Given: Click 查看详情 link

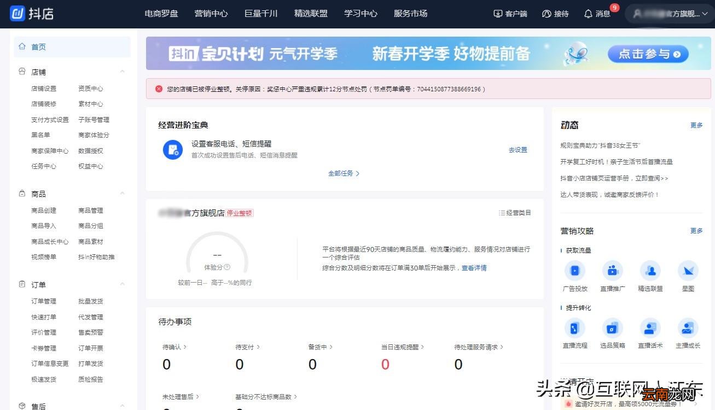Looking at the screenshot, I should (474, 268).
